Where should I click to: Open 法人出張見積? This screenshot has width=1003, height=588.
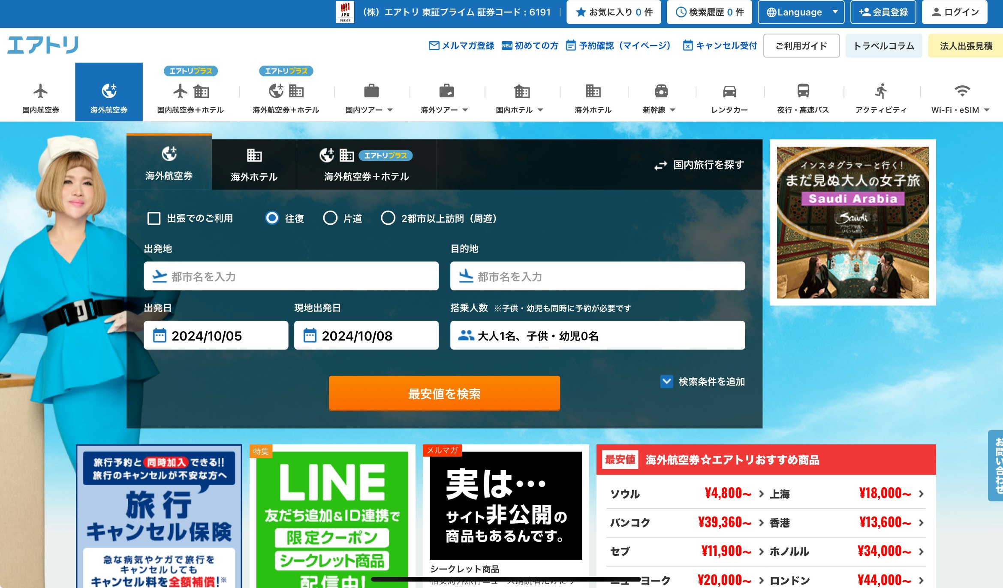point(966,46)
